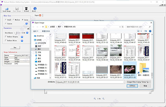This screenshot has height=107, width=166.
Task: Click the Save Image toolbar icon
Action: [x=17, y=9]
